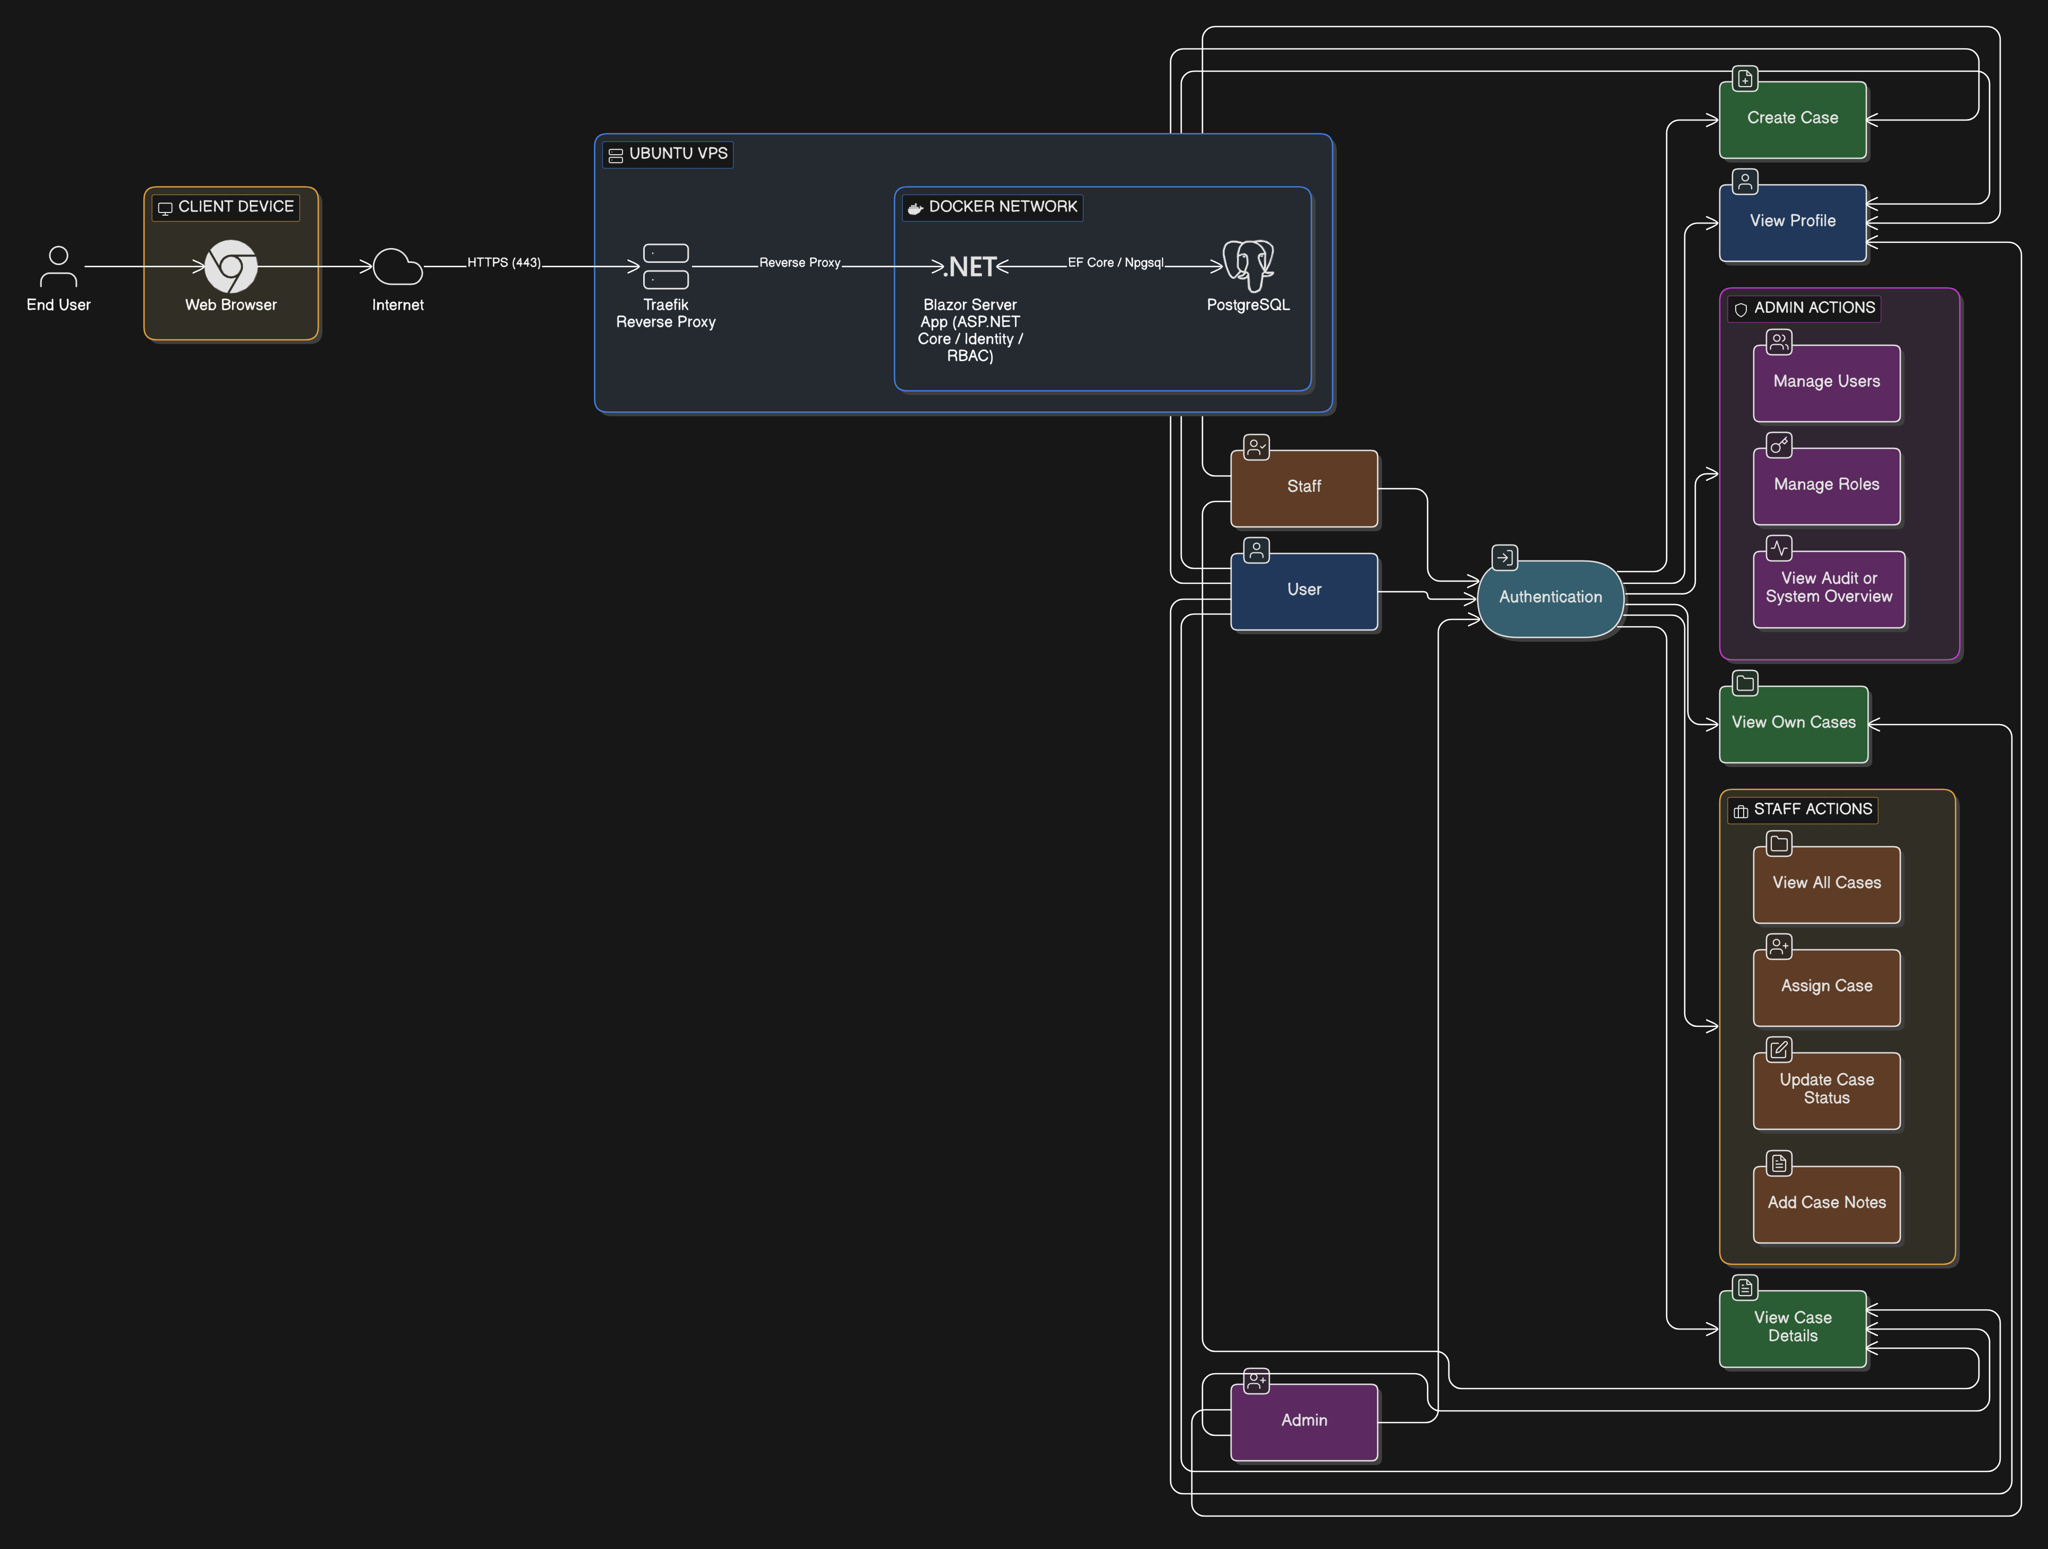Select the Traefik Reverse Proxy server icon
The height and width of the screenshot is (1549, 2048).
(665, 267)
